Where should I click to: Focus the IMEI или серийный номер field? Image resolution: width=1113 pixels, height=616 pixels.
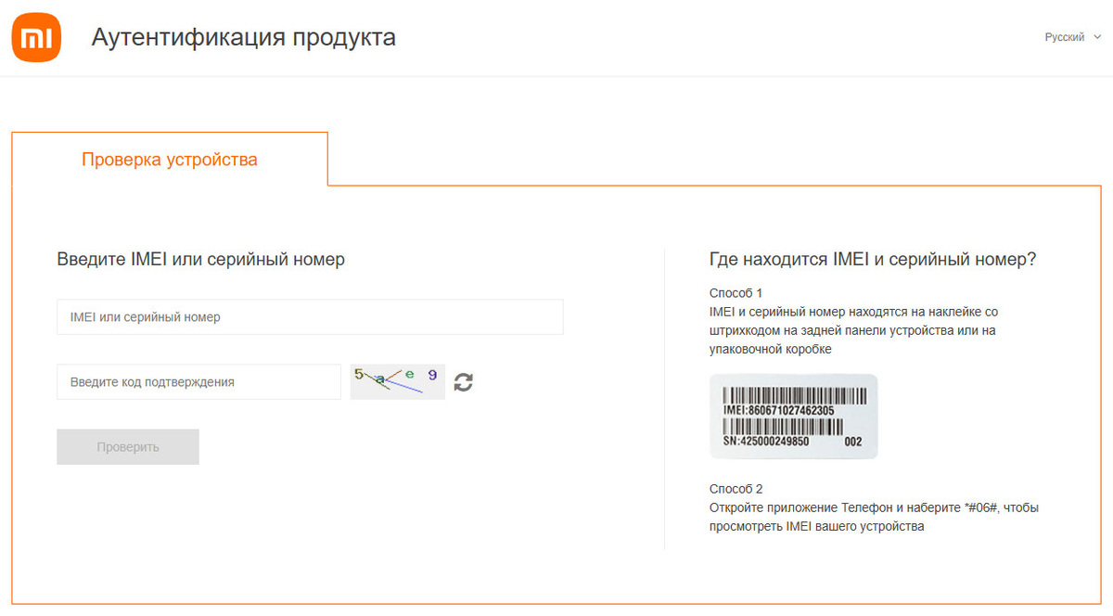pyautogui.click(x=310, y=316)
